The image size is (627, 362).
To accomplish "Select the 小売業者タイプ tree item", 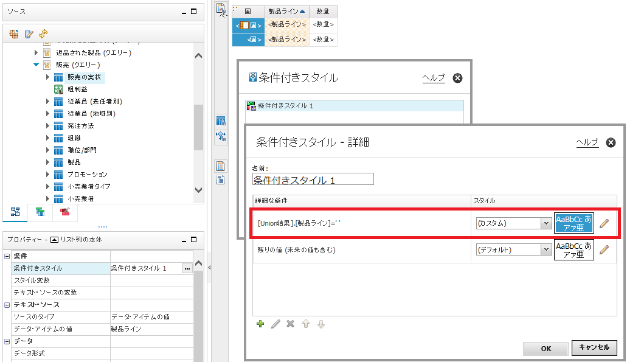I will [x=89, y=187].
